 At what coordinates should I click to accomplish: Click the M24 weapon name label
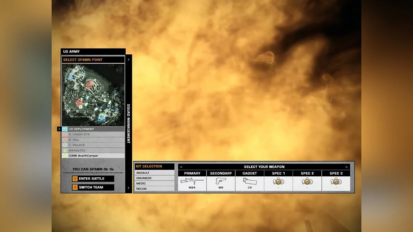(x=192, y=188)
